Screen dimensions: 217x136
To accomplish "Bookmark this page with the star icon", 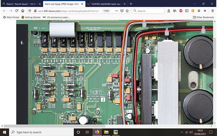I will pos(127,11).
